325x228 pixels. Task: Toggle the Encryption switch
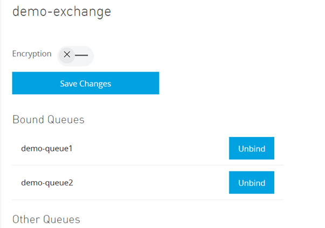point(75,55)
